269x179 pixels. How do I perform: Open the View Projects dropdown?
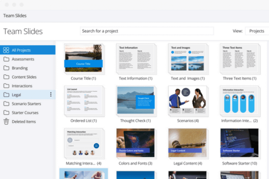pyautogui.click(x=257, y=31)
